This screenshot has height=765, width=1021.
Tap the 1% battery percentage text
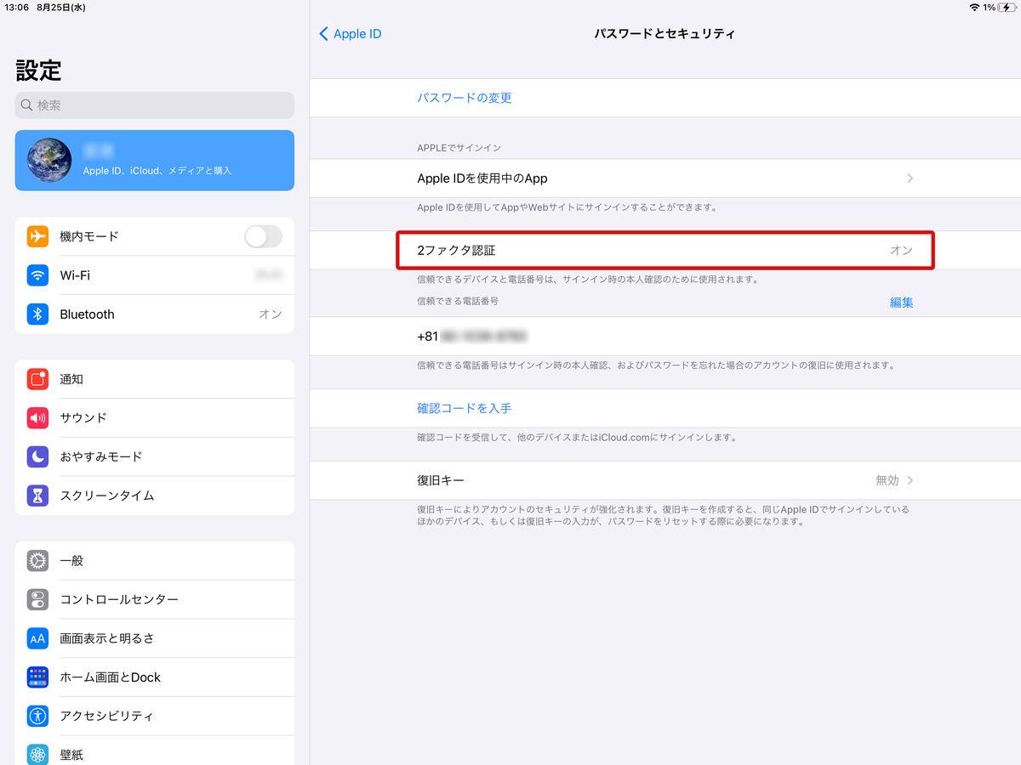coord(990,8)
